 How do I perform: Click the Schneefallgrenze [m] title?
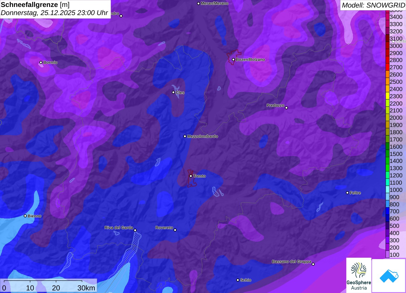pos(35,5)
